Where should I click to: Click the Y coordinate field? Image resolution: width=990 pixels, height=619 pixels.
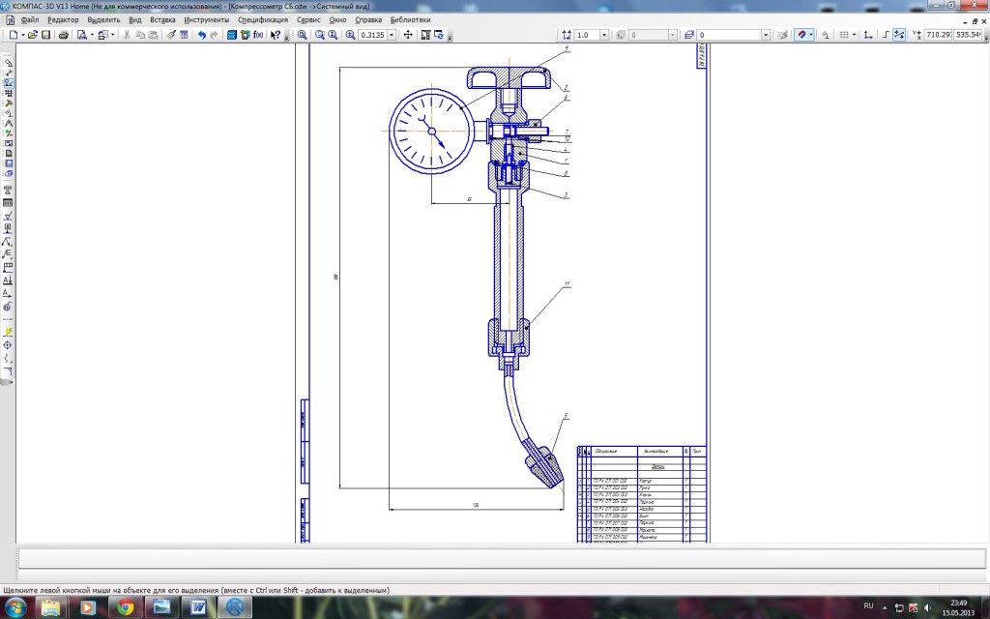click(x=969, y=35)
